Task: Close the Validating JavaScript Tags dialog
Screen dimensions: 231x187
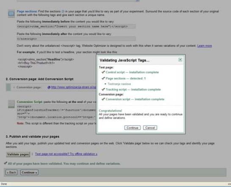Action: coord(180,60)
